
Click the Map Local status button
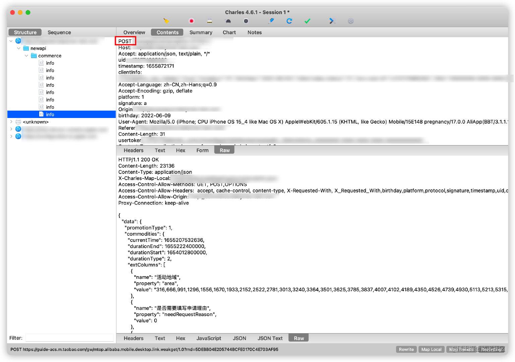[x=432, y=349]
